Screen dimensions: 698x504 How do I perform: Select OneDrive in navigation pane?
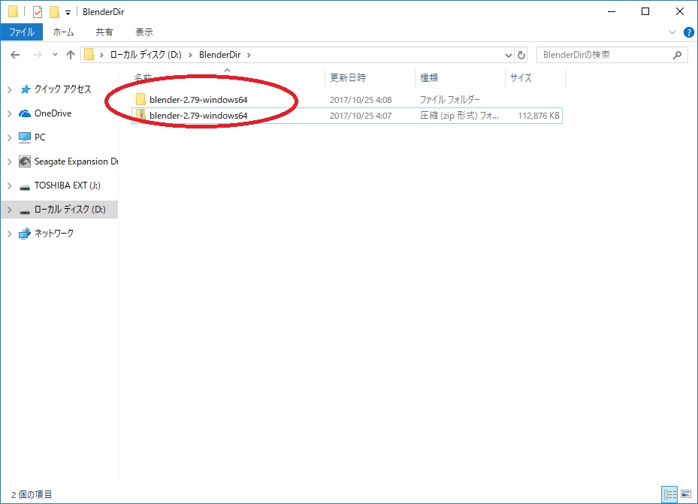[53, 113]
